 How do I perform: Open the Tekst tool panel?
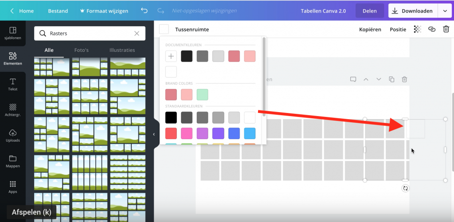point(12,84)
